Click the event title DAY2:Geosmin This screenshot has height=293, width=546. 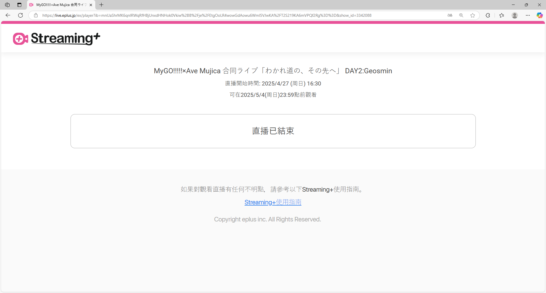[273, 71]
